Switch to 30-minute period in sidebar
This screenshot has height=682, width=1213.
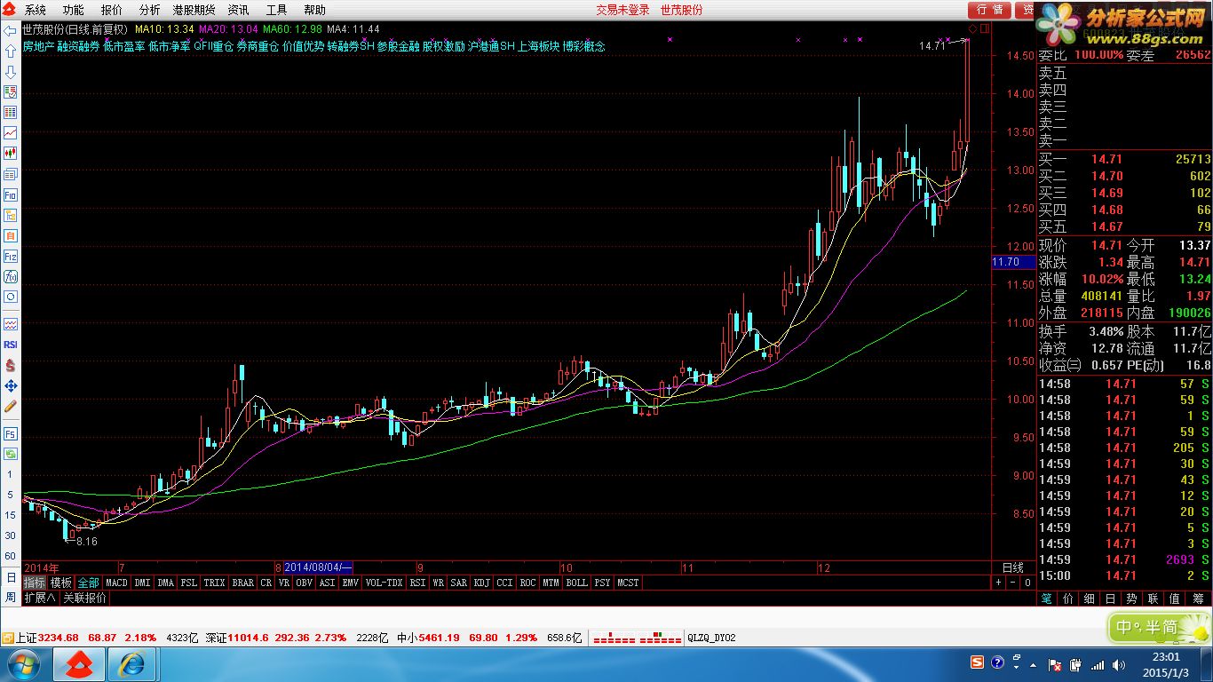pyautogui.click(x=11, y=535)
